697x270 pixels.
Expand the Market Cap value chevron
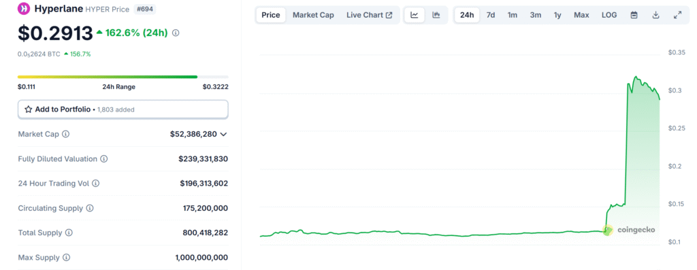(x=223, y=134)
